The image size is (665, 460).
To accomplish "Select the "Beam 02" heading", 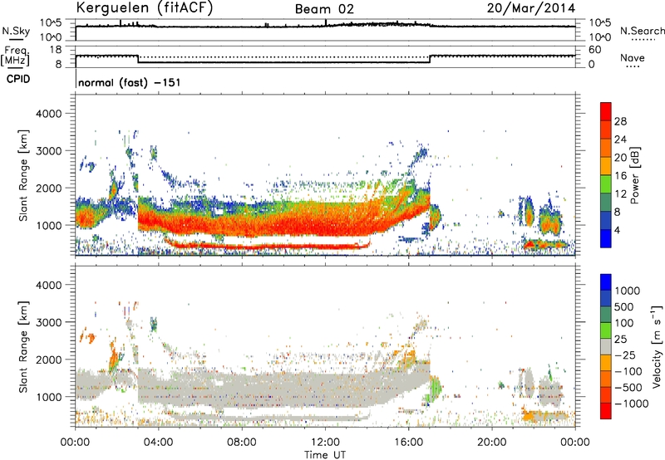I will [x=324, y=9].
